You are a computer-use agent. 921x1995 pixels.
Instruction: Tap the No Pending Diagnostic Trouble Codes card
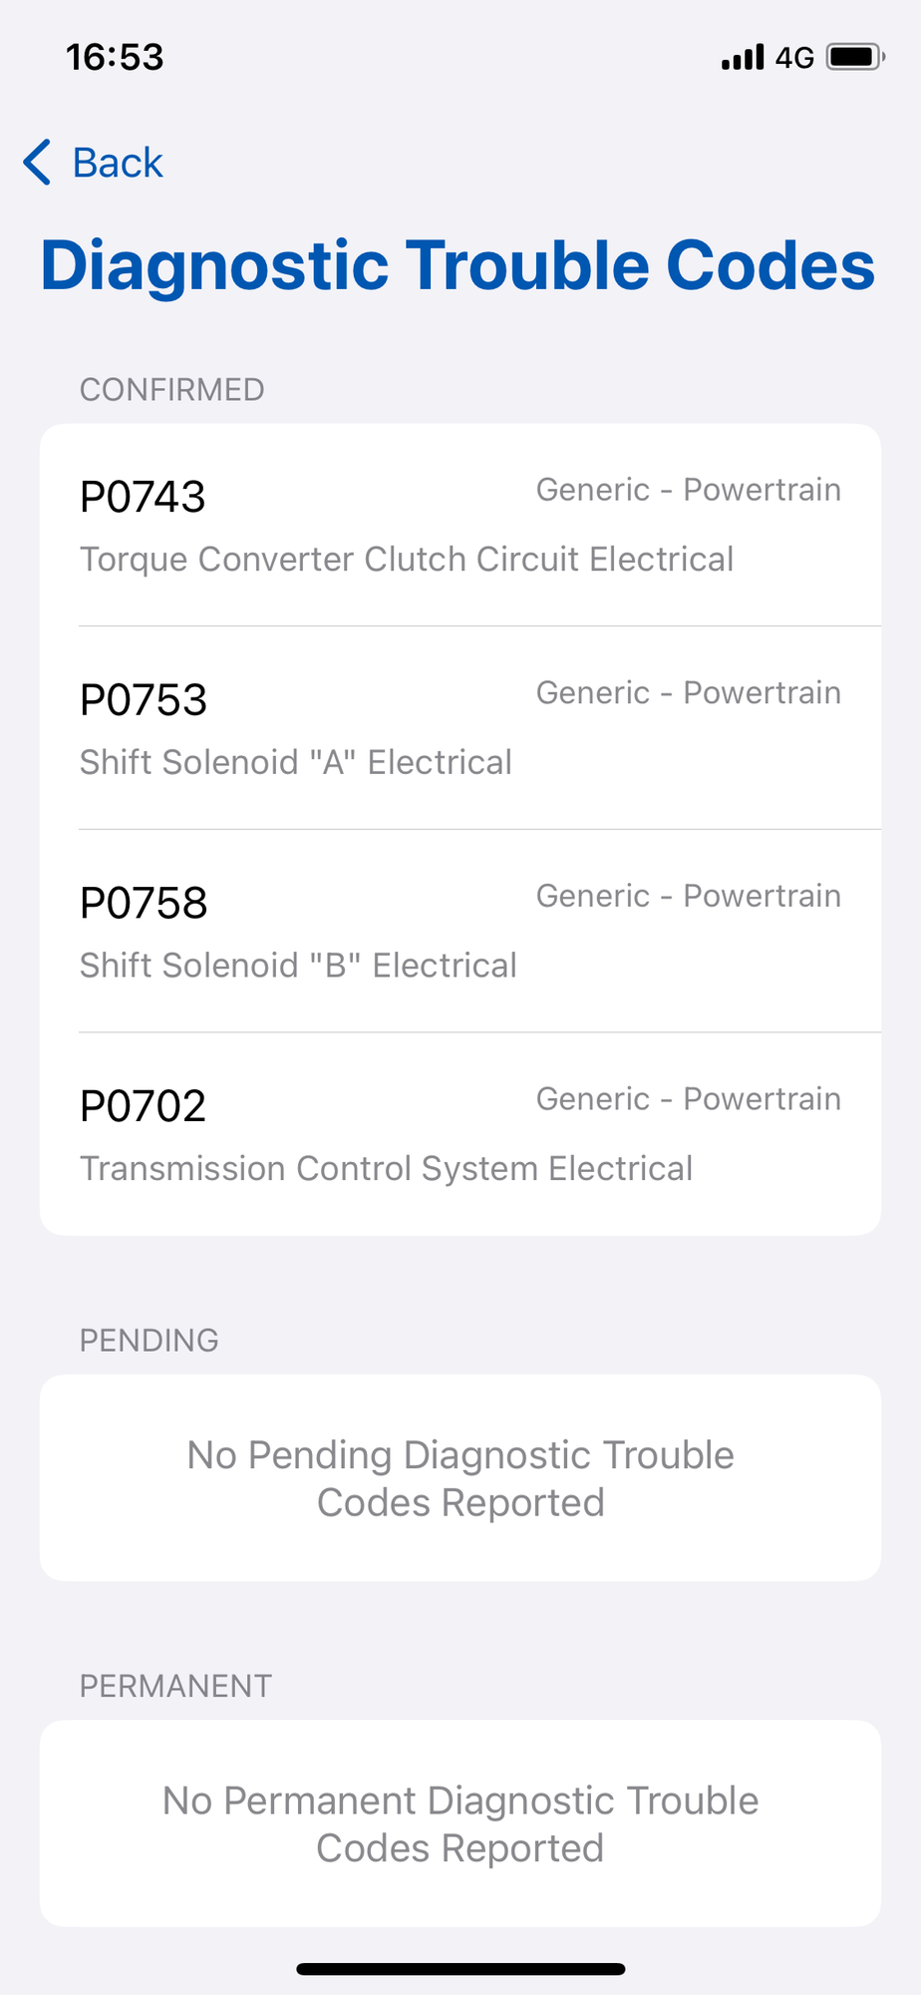pyautogui.click(x=460, y=1478)
